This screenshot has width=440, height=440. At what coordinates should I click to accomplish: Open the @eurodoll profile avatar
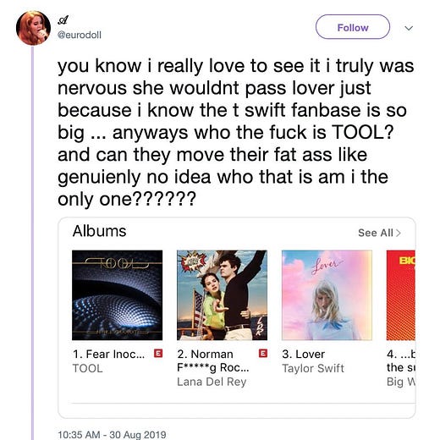coord(33,28)
